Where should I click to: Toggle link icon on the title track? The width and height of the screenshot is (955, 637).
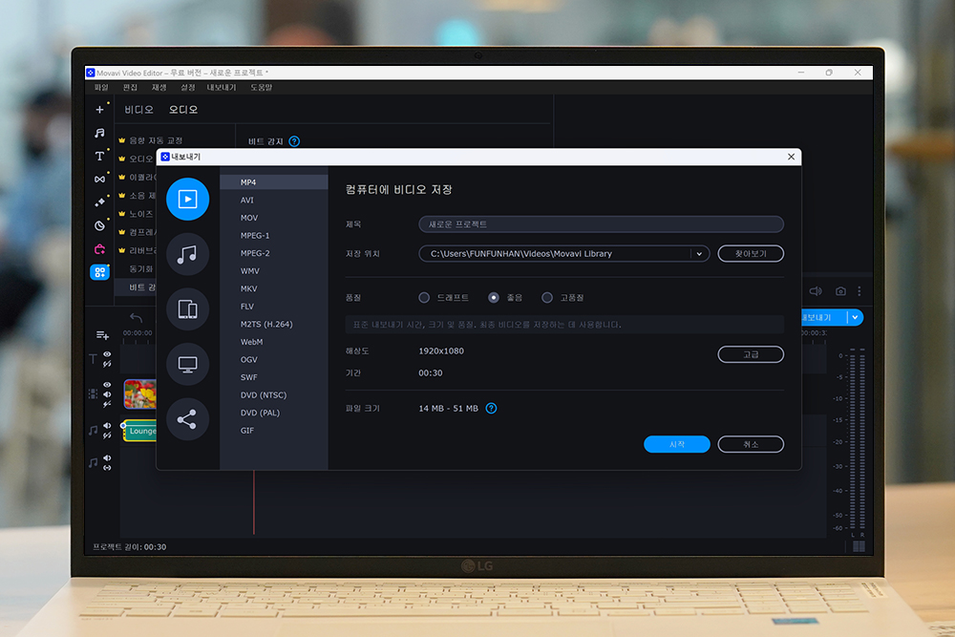107,364
